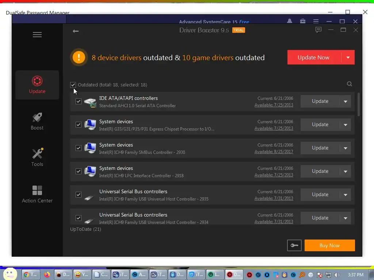The image size is (374, 280).
Task: Open Update dropdown for AHCI Serial ATA Controller
Action: click(346, 101)
